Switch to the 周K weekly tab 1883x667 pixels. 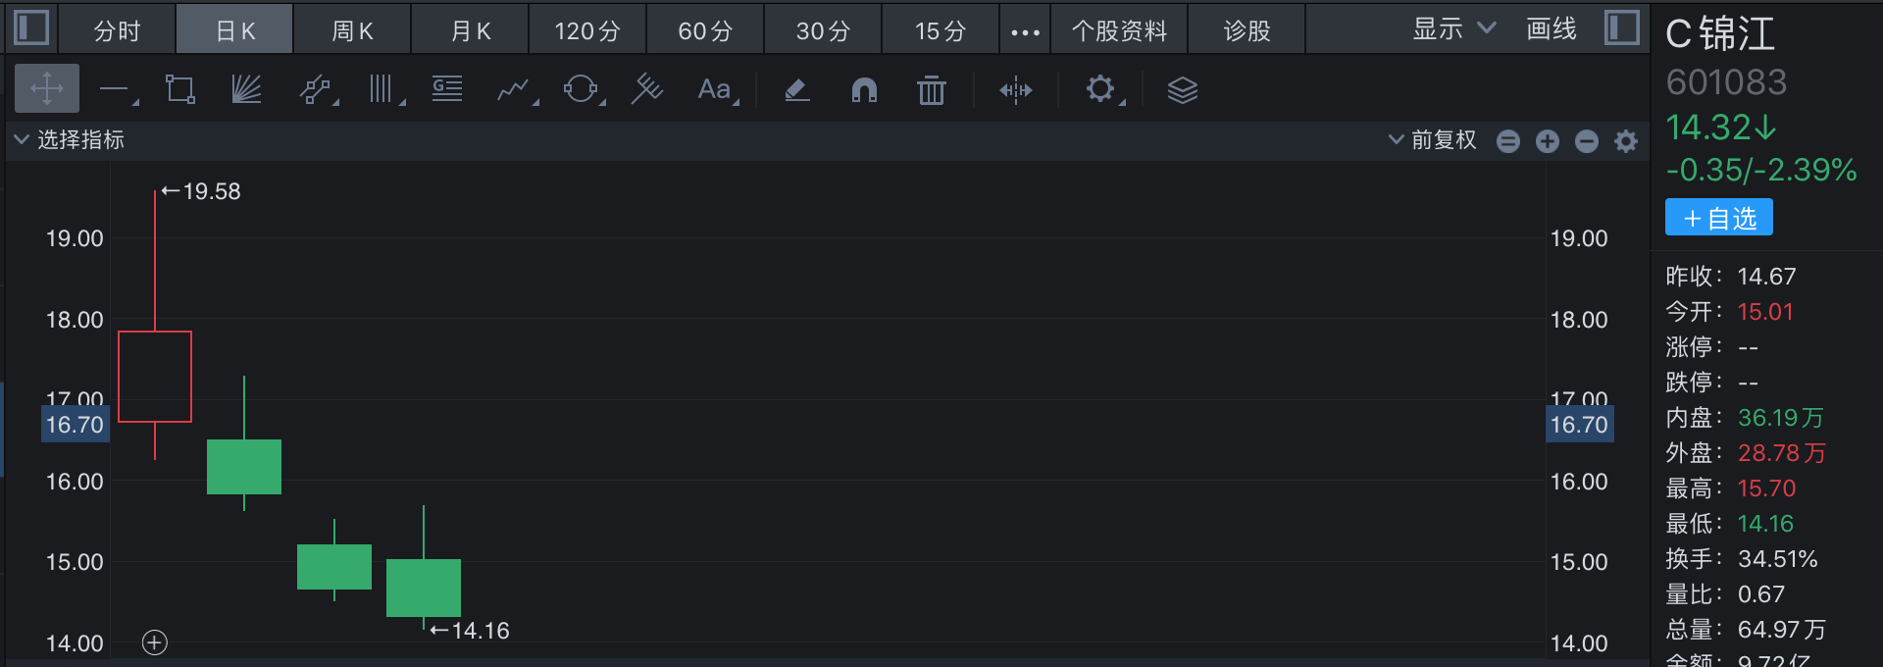pos(352,31)
